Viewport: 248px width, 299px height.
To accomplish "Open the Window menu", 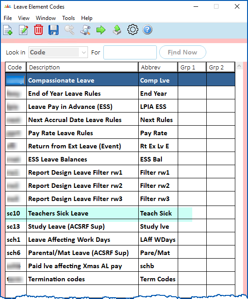I will coord(46,18).
